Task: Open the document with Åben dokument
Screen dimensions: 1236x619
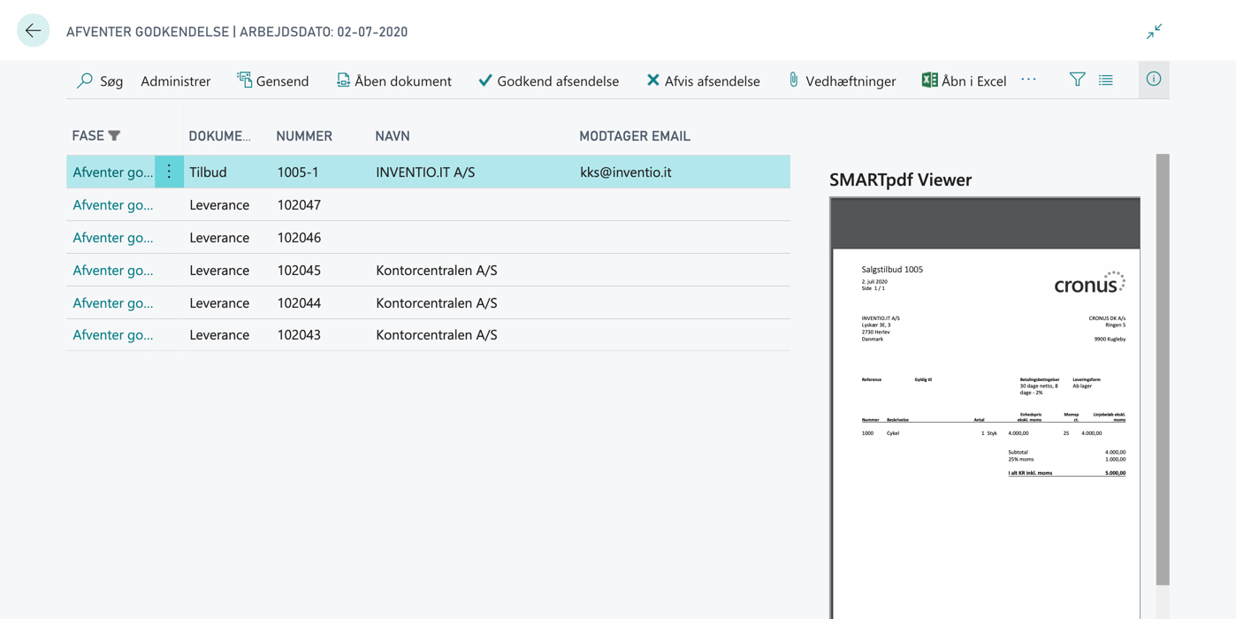Action: click(393, 80)
